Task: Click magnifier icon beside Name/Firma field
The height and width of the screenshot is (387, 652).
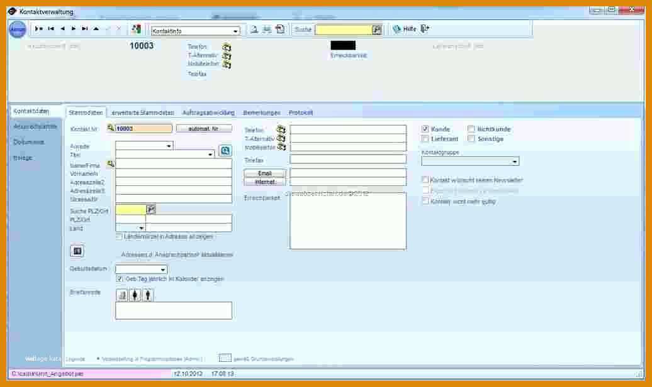Action: [x=111, y=164]
